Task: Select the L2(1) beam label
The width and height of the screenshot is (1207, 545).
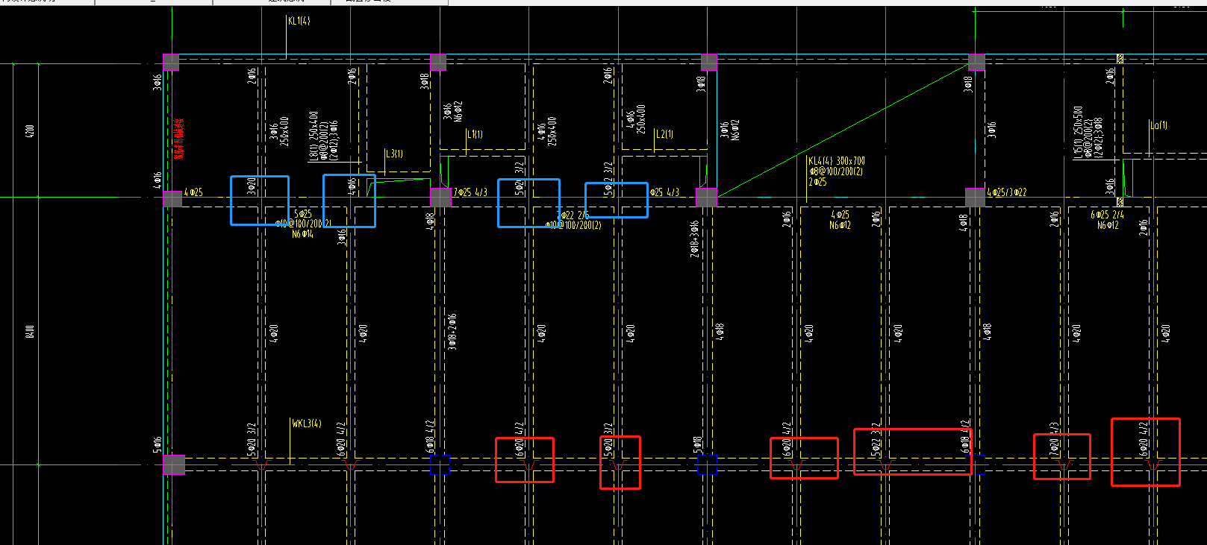Action: tap(665, 134)
